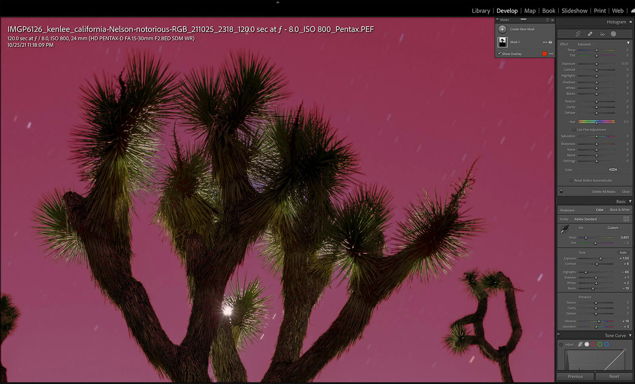Open the Profile Browser grid icon
Image resolution: width=635 pixels, height=384 pixels.
pos(626,219)
